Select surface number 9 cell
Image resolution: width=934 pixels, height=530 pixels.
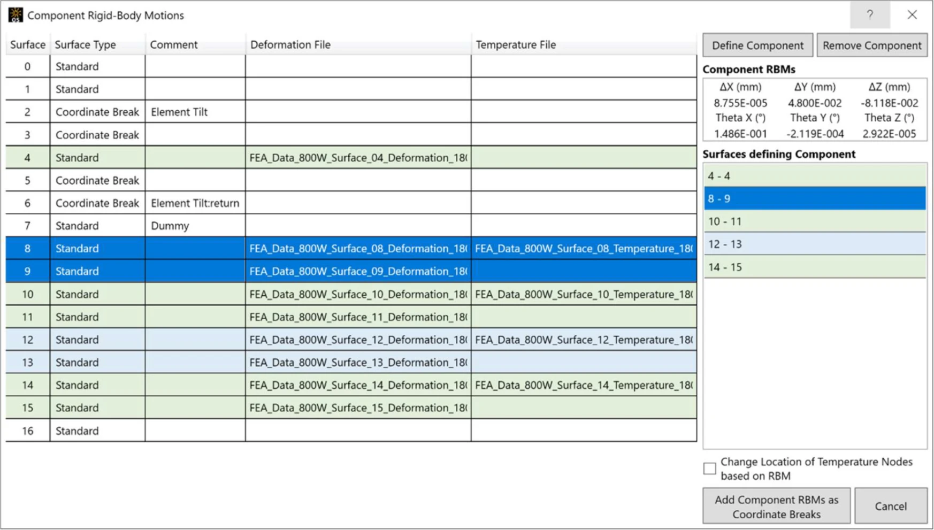[x=28, y=271]
